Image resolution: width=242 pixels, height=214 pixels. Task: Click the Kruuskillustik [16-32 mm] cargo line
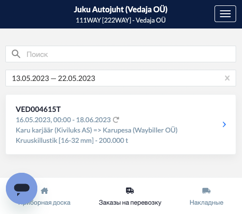(72, 140)
